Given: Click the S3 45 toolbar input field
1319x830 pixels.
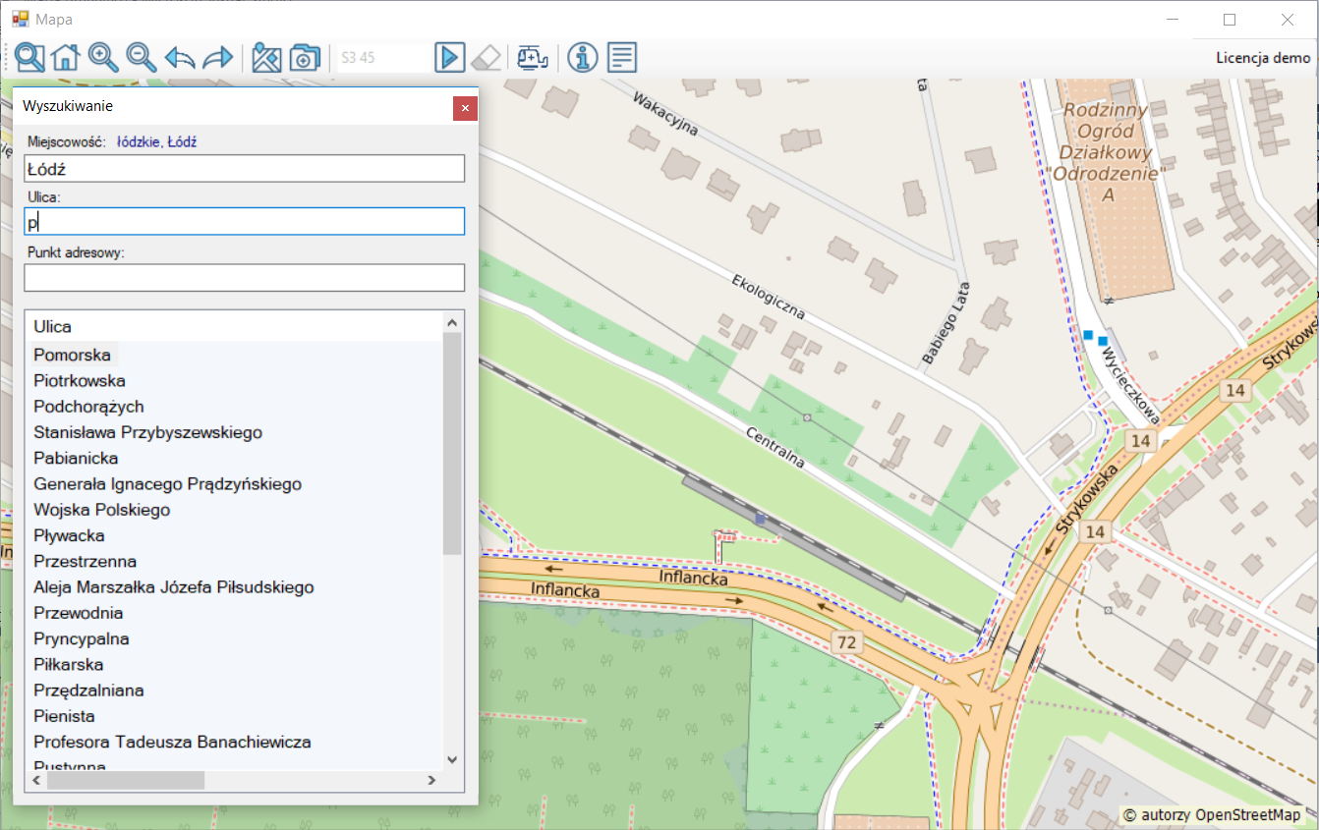Looking at the screenshot, I should point(381,58).
